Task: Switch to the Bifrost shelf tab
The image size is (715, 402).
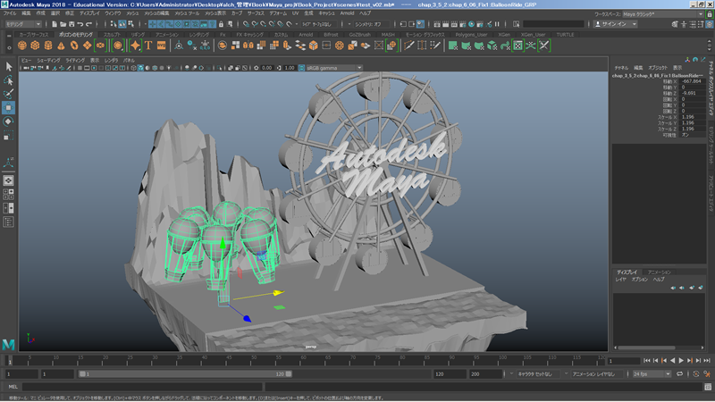Action: [x=331, y=35]
